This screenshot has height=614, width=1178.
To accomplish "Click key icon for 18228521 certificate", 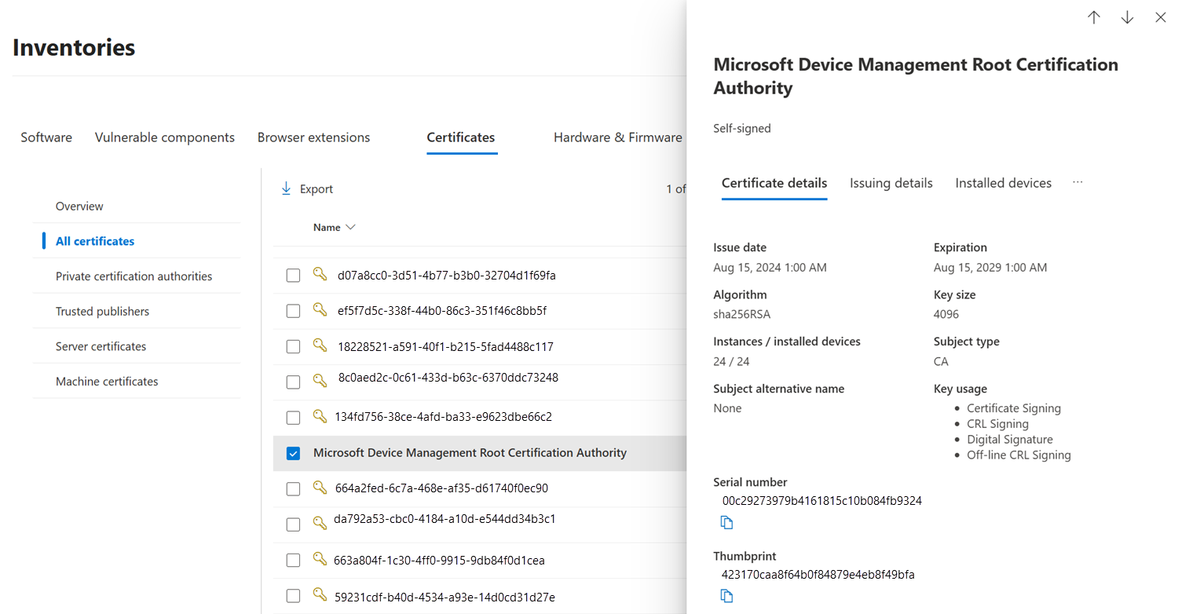I will tap(320, 345).
